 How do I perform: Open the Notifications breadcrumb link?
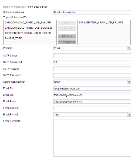(19, 7)
